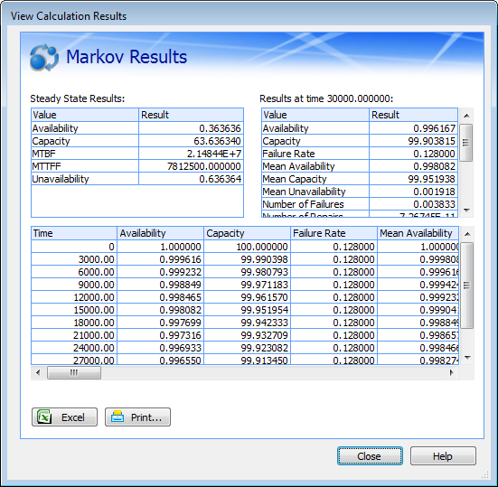Screen dimensions: 498x487
Task: Select the Unavailability steady state row
Action: [x=137, y=179]
